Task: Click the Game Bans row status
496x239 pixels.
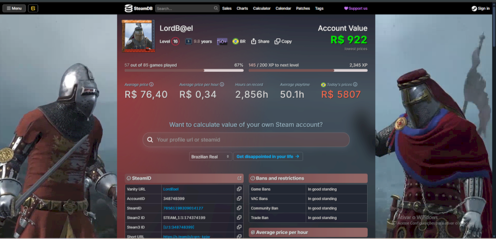Action: [x=322, y=189]
